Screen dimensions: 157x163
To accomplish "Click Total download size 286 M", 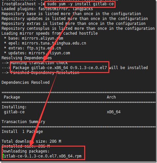I will pyautogui.click(x=31, y=141).
